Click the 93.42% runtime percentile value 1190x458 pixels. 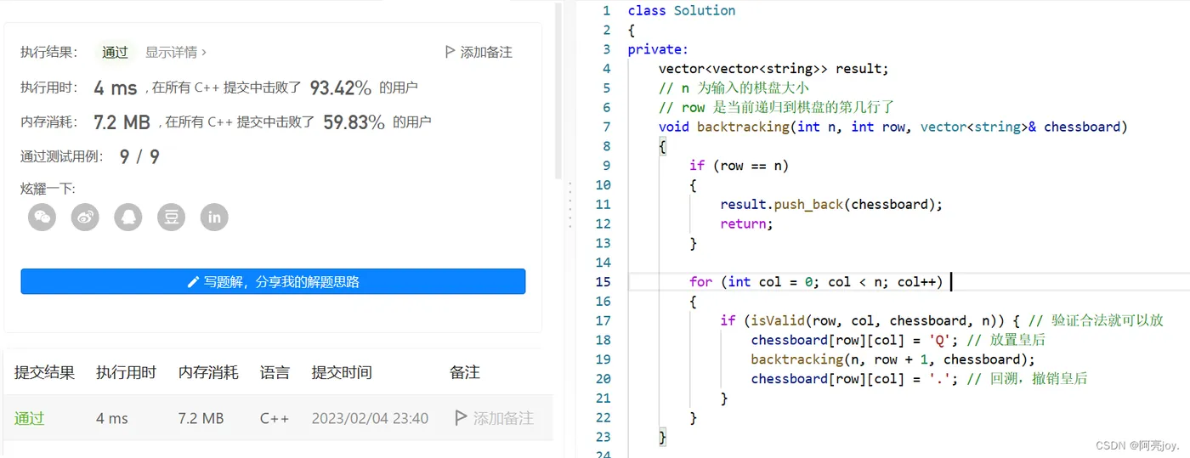(340, 88)
